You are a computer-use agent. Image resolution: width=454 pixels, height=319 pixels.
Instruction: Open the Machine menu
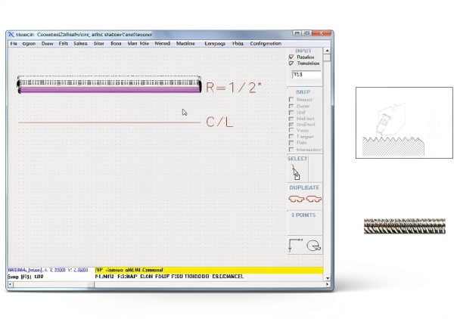[x=185, y=43]
